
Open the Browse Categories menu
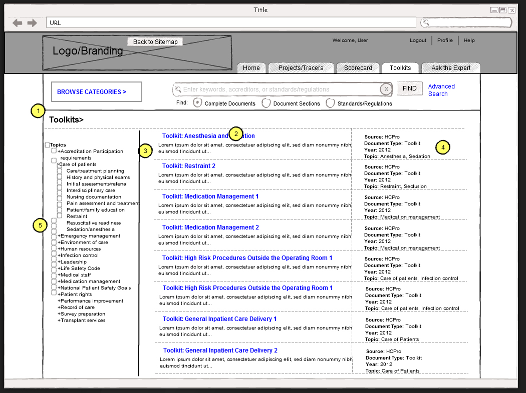pos(97,91)
